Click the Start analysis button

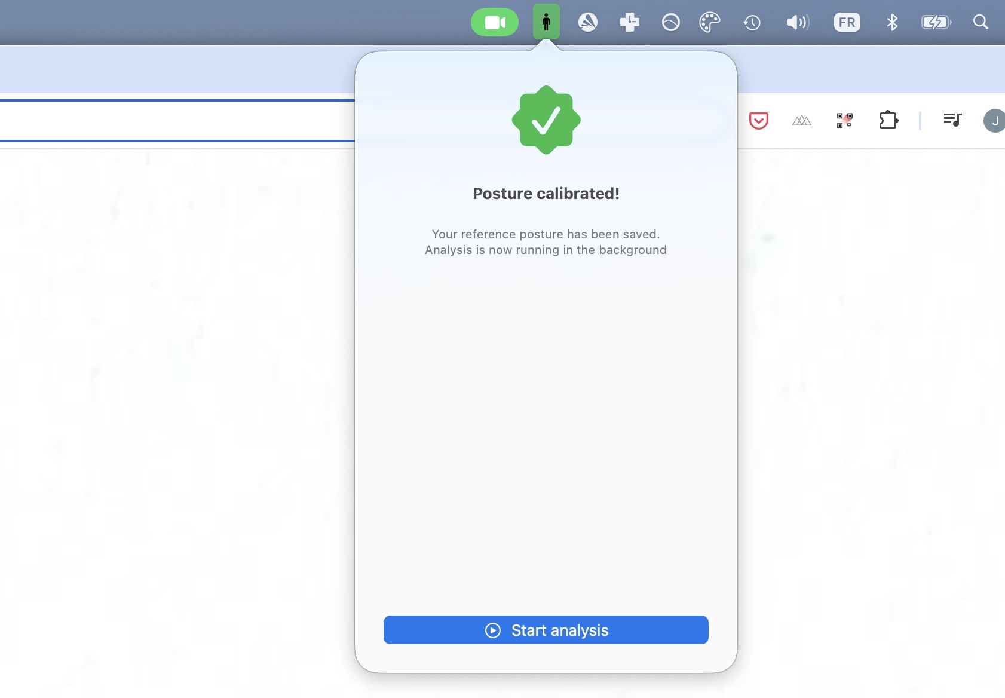point(546,630)
